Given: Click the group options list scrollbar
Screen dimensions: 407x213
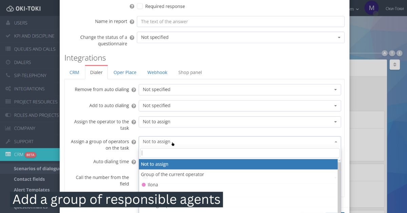Looking at the screenshot, I should click(339, 186).
